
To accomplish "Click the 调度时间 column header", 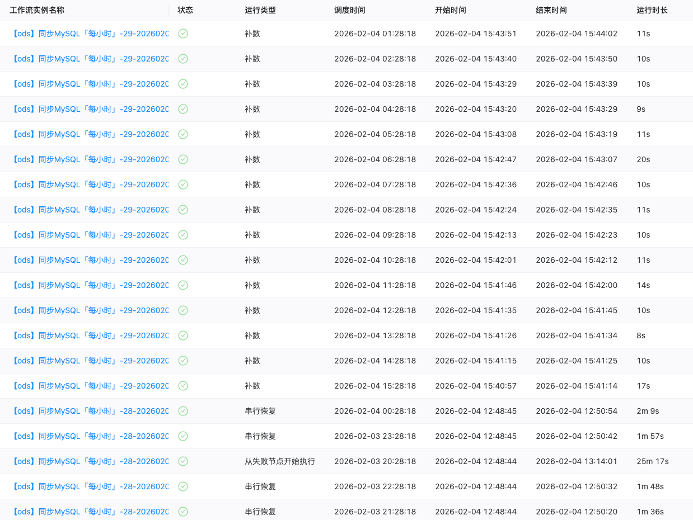I will coord(350,10).
